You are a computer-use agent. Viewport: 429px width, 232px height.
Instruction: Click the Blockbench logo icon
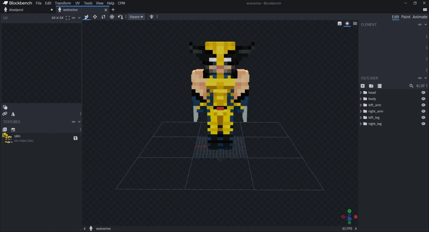(x=5, y=3)
